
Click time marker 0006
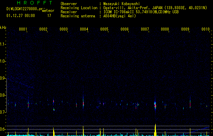coord(125,29)
